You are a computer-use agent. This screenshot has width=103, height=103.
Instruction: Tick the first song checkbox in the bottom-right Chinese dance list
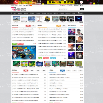click(x=49, y=74)
